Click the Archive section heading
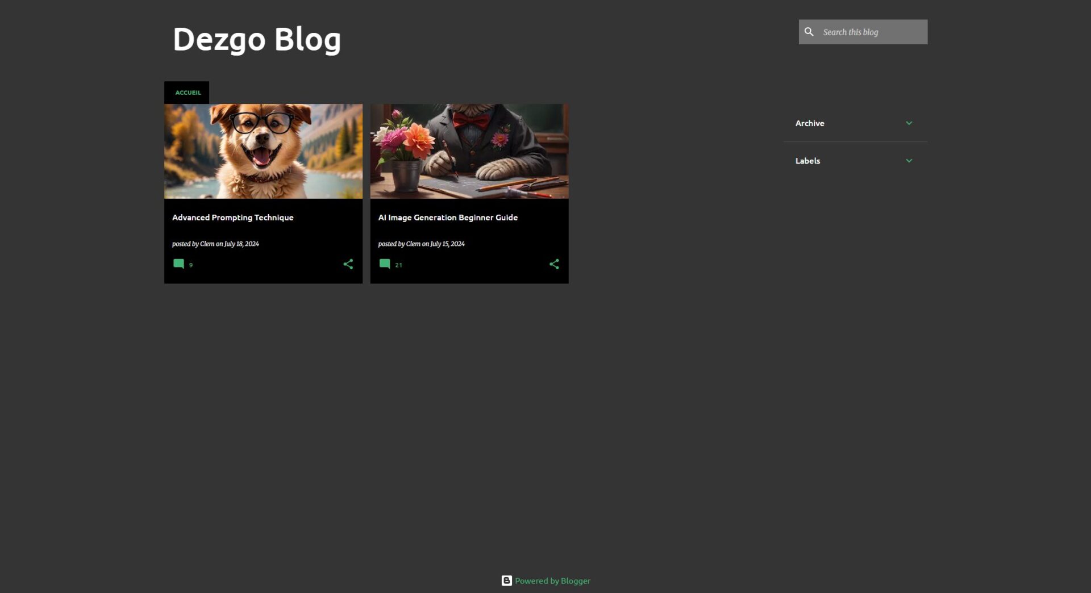Screen dimensions: 1091x593 (809, 123)
